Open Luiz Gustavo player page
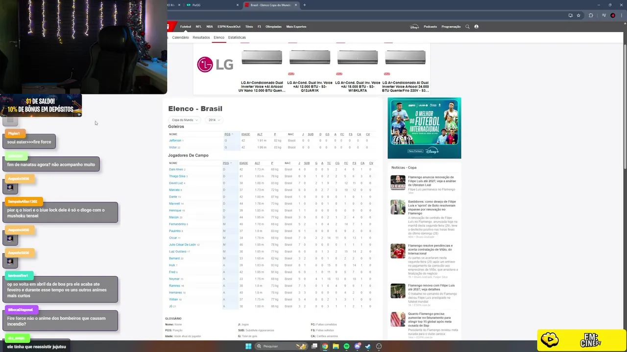This screenshot has height=352, width=627. tap(178, 251)
